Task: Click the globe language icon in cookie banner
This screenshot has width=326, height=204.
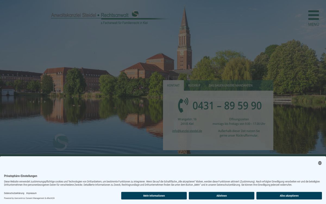Action: click(x=320, y=163)
